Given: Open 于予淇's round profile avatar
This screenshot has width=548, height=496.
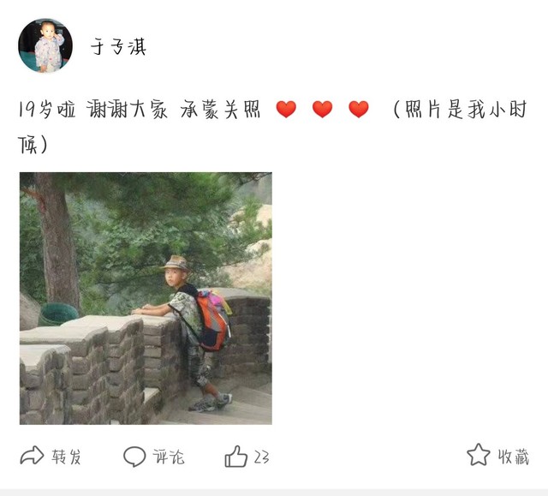Looking at the screenshot, I should [x=45, y=45].
